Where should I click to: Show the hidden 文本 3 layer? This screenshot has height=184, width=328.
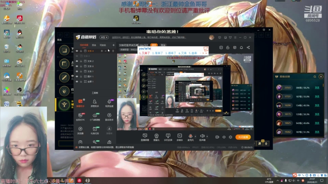tap(77, 56)
